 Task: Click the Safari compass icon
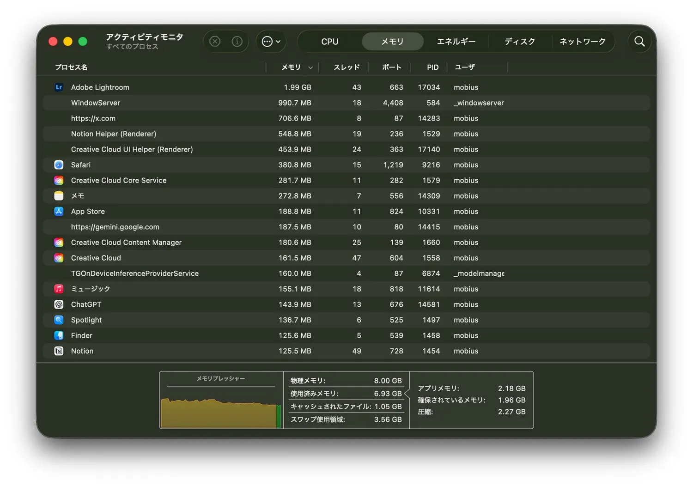click(x=59, y=165)
